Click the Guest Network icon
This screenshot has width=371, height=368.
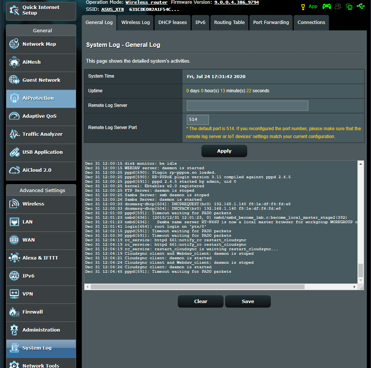(14, 80)
